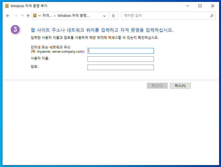Screen dimensions: 221x167
Task: Go up one level with up arrow
Action: tap(28, 16)
